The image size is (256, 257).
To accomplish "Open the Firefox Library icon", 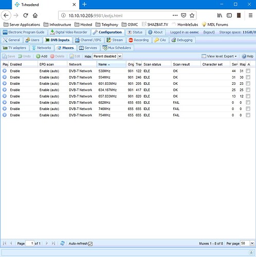I will (220, 15).
